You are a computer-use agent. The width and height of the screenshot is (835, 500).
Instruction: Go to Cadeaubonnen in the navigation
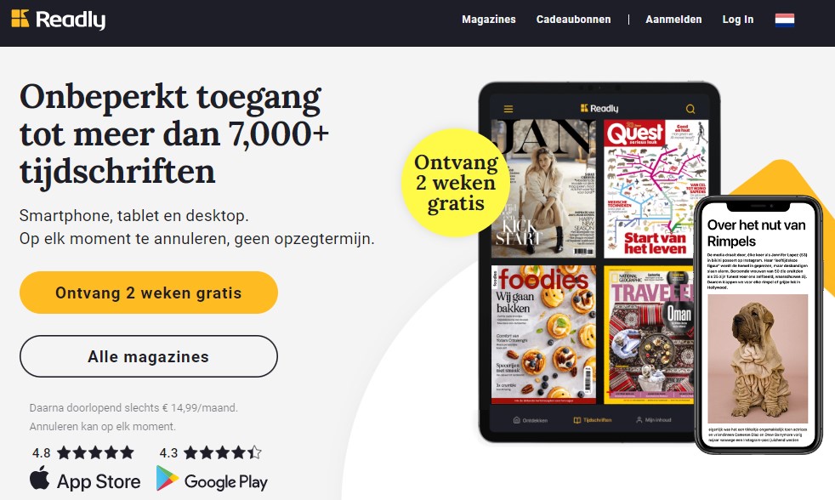point(573,20)
